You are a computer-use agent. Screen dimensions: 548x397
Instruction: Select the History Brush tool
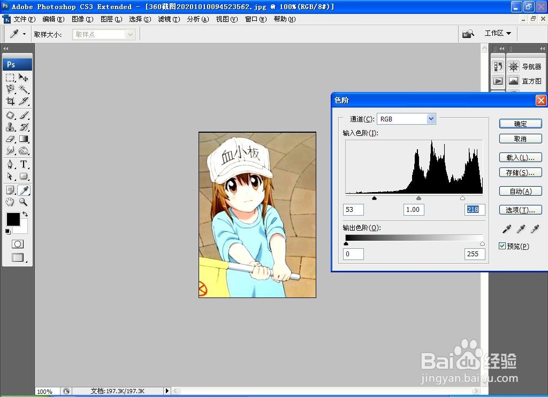coord(24,127)
